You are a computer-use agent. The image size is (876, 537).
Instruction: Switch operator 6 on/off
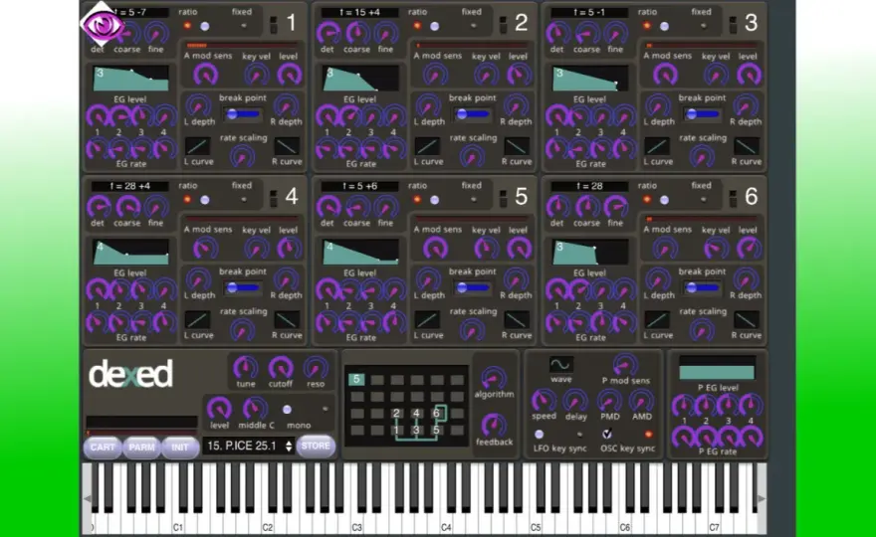[x=733, y=198]
